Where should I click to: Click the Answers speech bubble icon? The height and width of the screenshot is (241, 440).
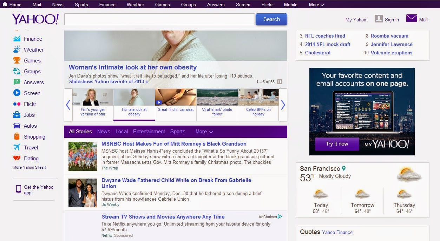tap(17, 82)
